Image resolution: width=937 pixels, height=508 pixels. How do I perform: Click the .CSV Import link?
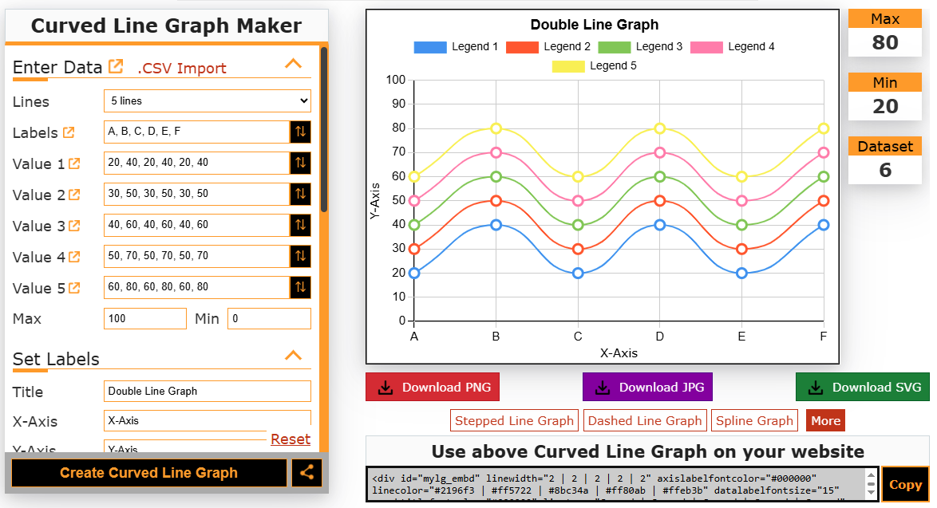(x=182, y=68)
